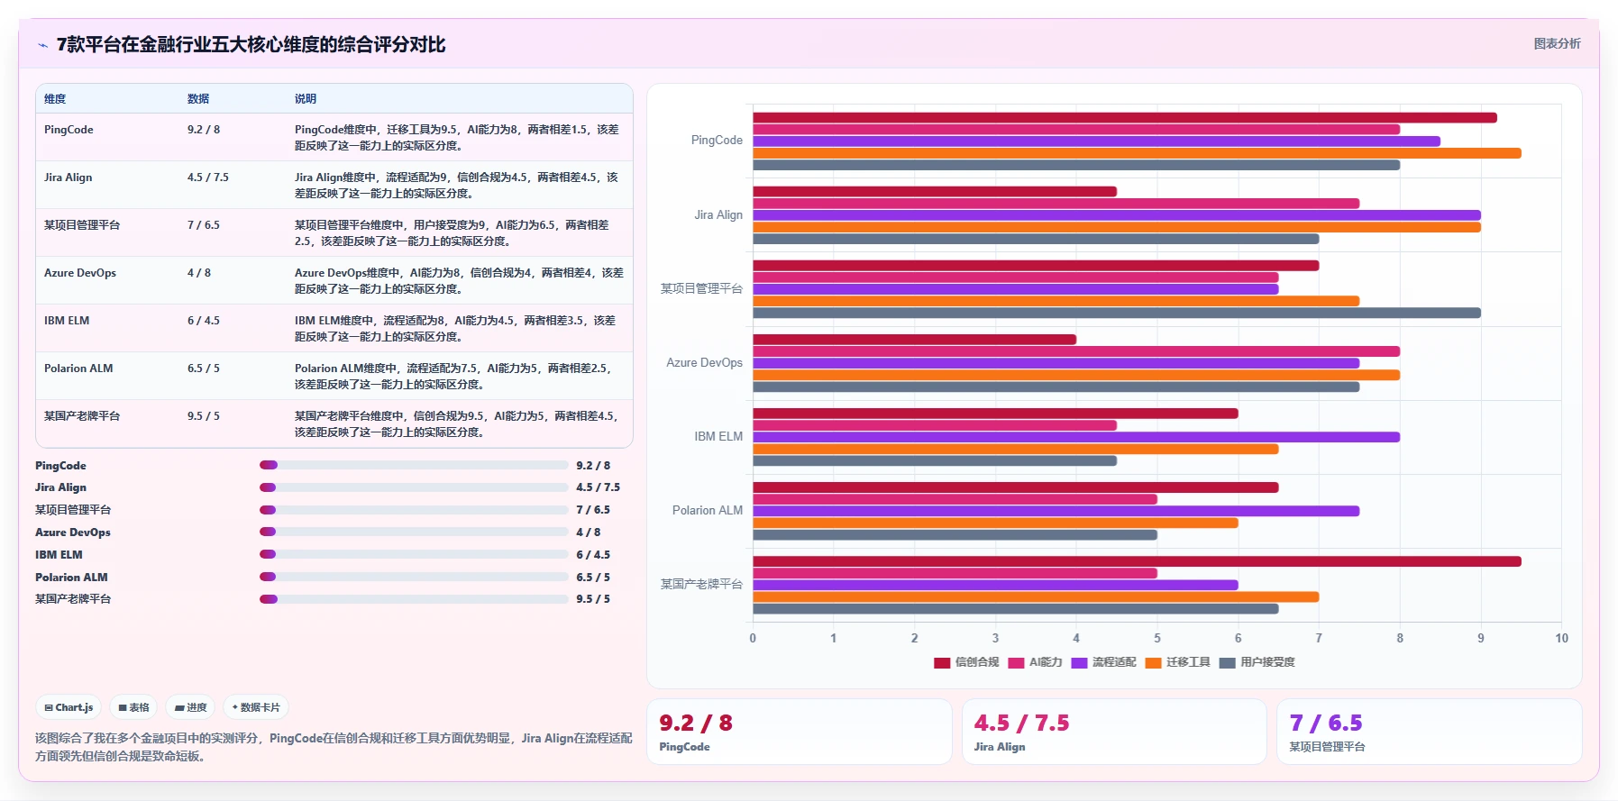Select the 进度 chip
Viewport: 1618px width, 801px height.
click(x=191, y=707)
